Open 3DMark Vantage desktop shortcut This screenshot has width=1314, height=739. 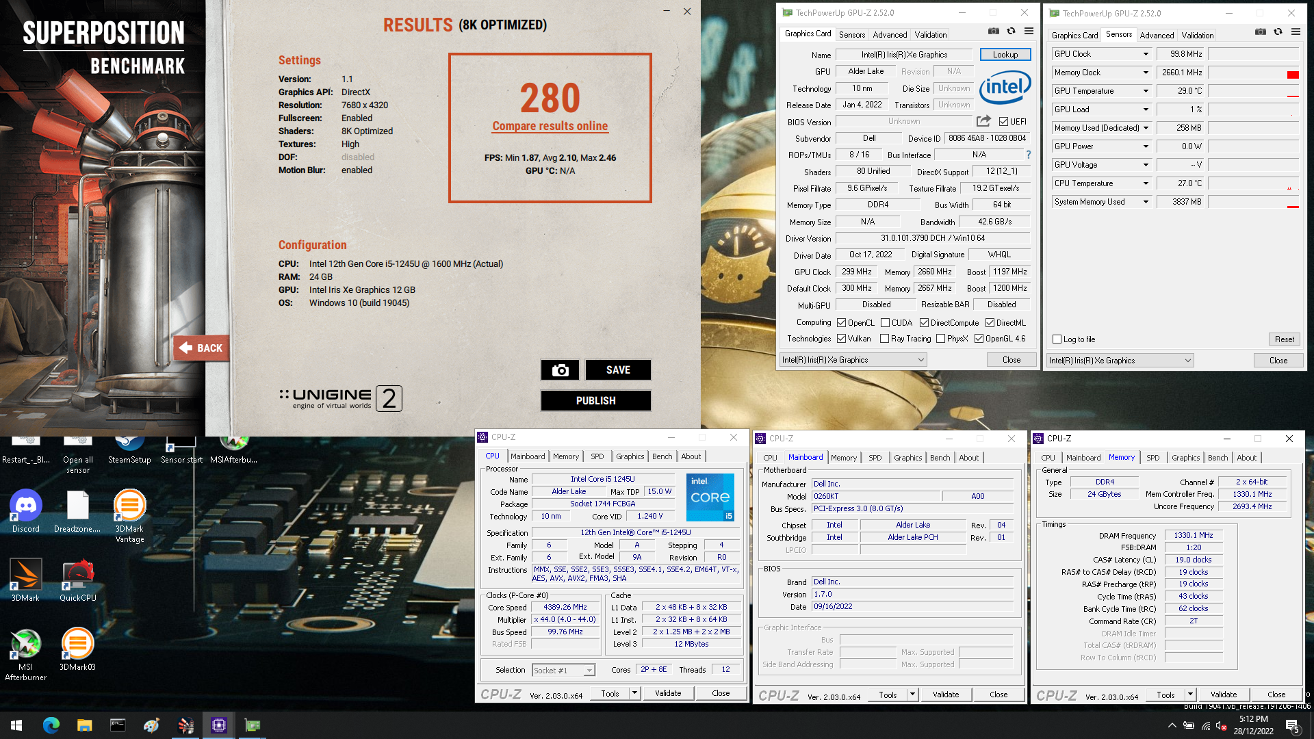(129, 517)
